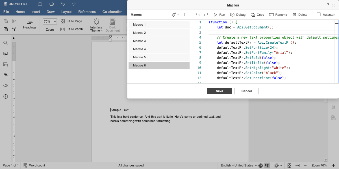Delete the macro
The height and width of the screenshot is (169, 339).
pyautogui.click(x=300, y=15)
